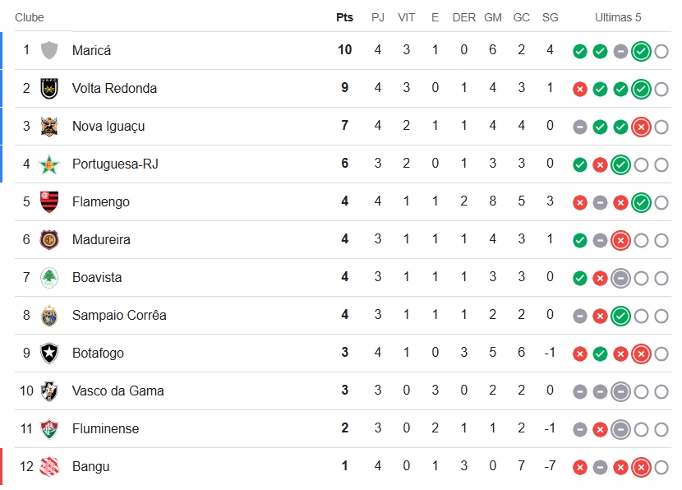
Task: Click Volta Redonda's first red loss icon
Action: pos(580,89)
